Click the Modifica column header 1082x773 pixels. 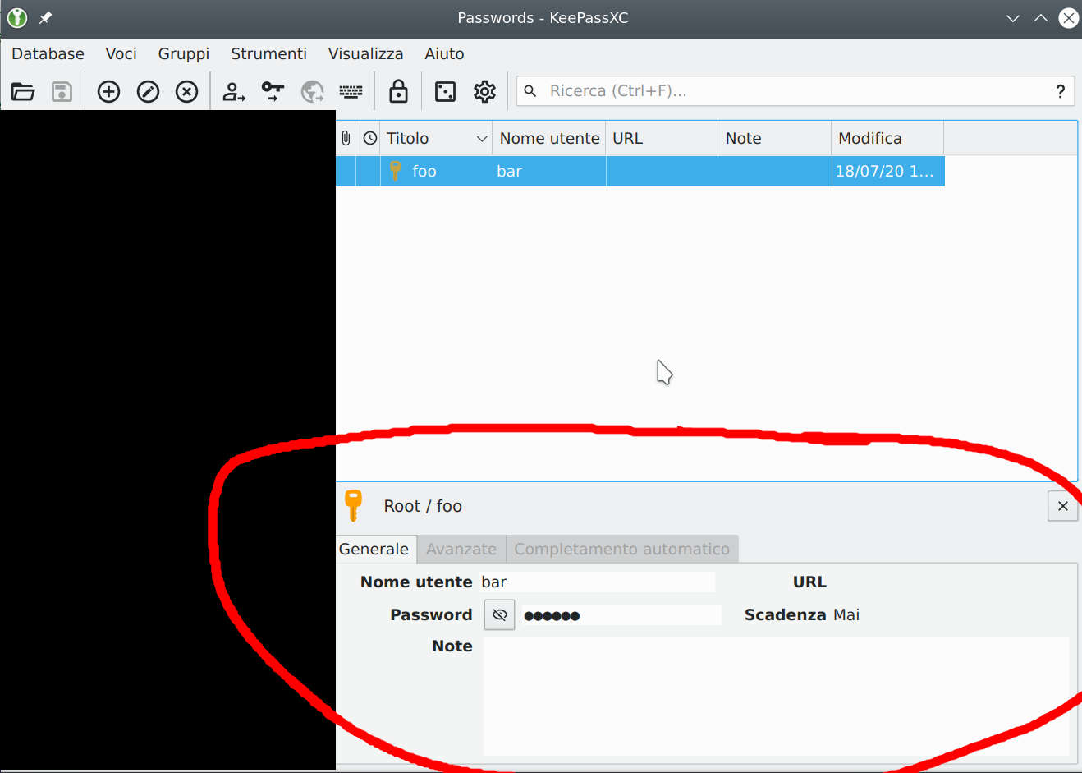pos(887,138)
